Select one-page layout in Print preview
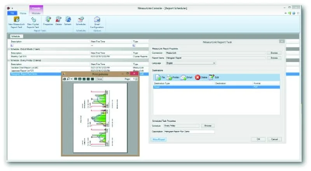 (x=75, y=79)
